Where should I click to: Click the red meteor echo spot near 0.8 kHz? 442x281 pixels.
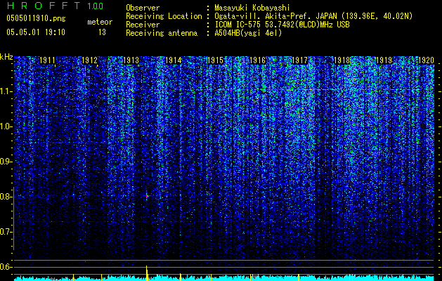(x=147, y=196)
